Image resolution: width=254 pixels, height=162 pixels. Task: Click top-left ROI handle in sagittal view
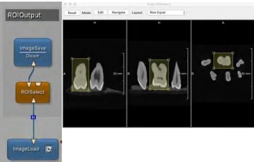[72, 59]
